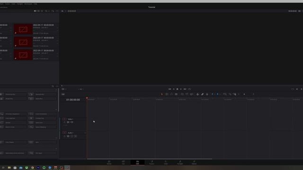The image size is (303, 170).
Task: Switch to the Cut page tab
Action: click(x=123, y=162)
